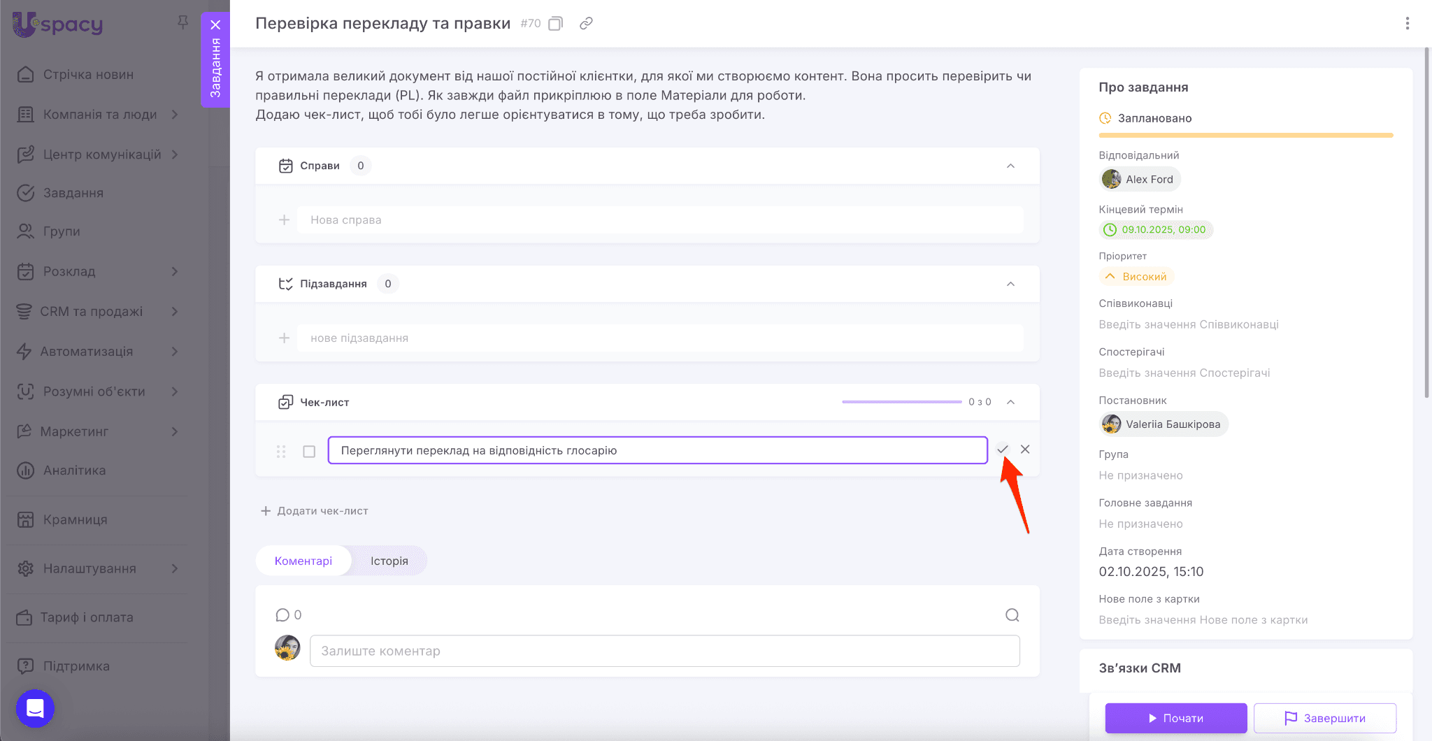Open three-dot more options menu

click(x=1407, y=24)
